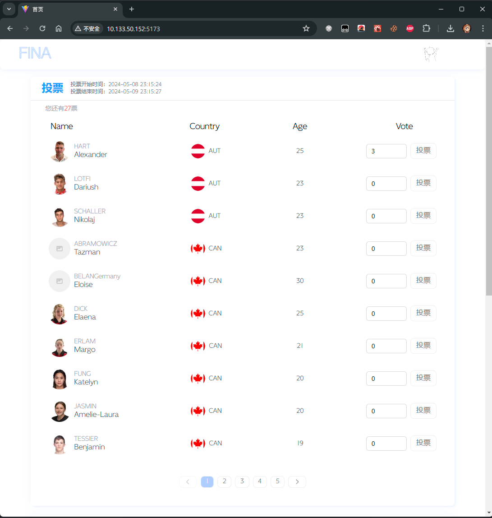The width and height of the screenshot is (492, 518).
Task: Submit vote for Eloise
Action: pos(423,281)
